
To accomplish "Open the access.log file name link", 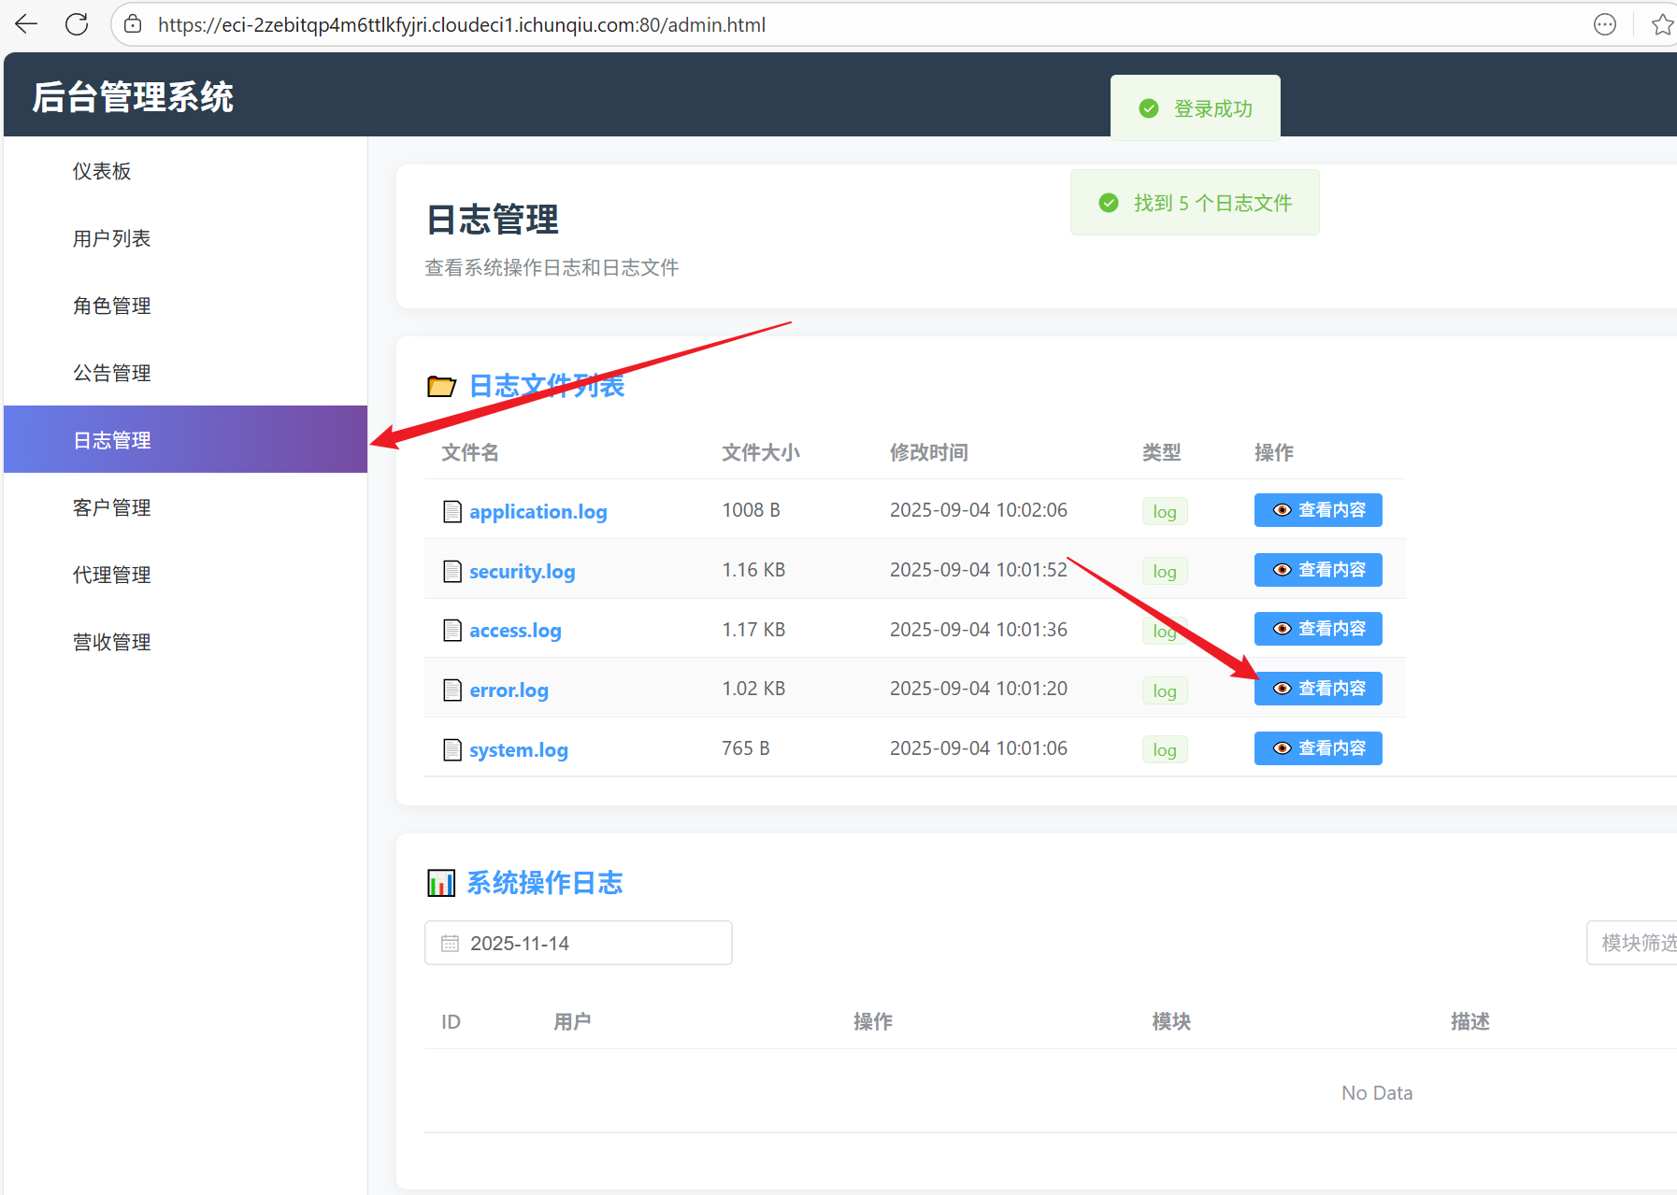I will tap(514, 631).
